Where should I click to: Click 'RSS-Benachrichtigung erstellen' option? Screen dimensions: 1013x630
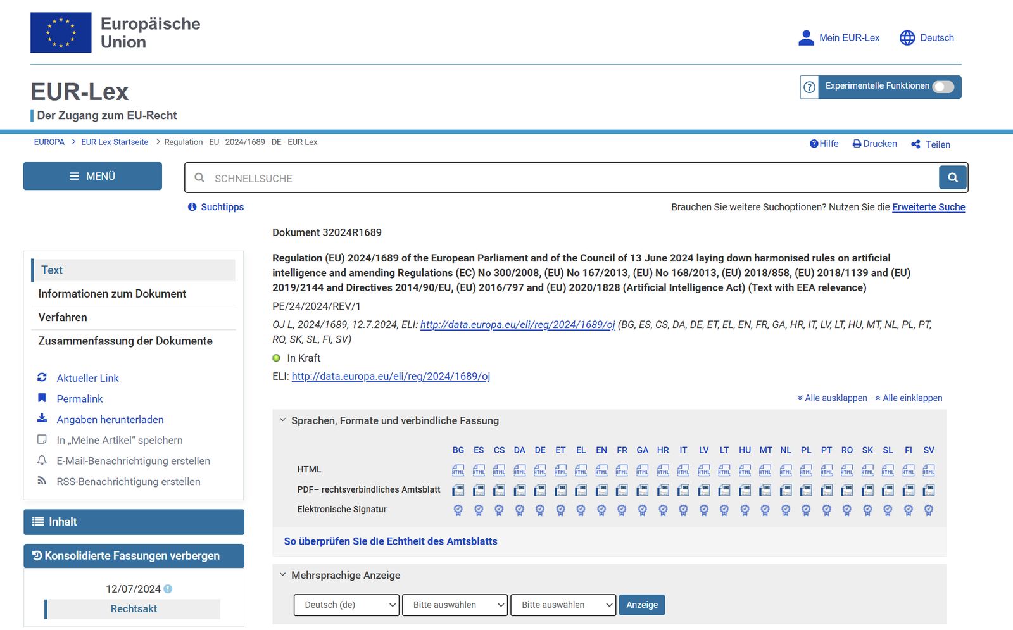point(129,482)
